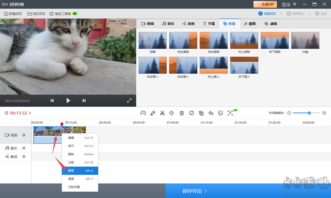331x198 pixels.
Task: Click the trash delete icon in toolbar
Action: tap(182, 113)
